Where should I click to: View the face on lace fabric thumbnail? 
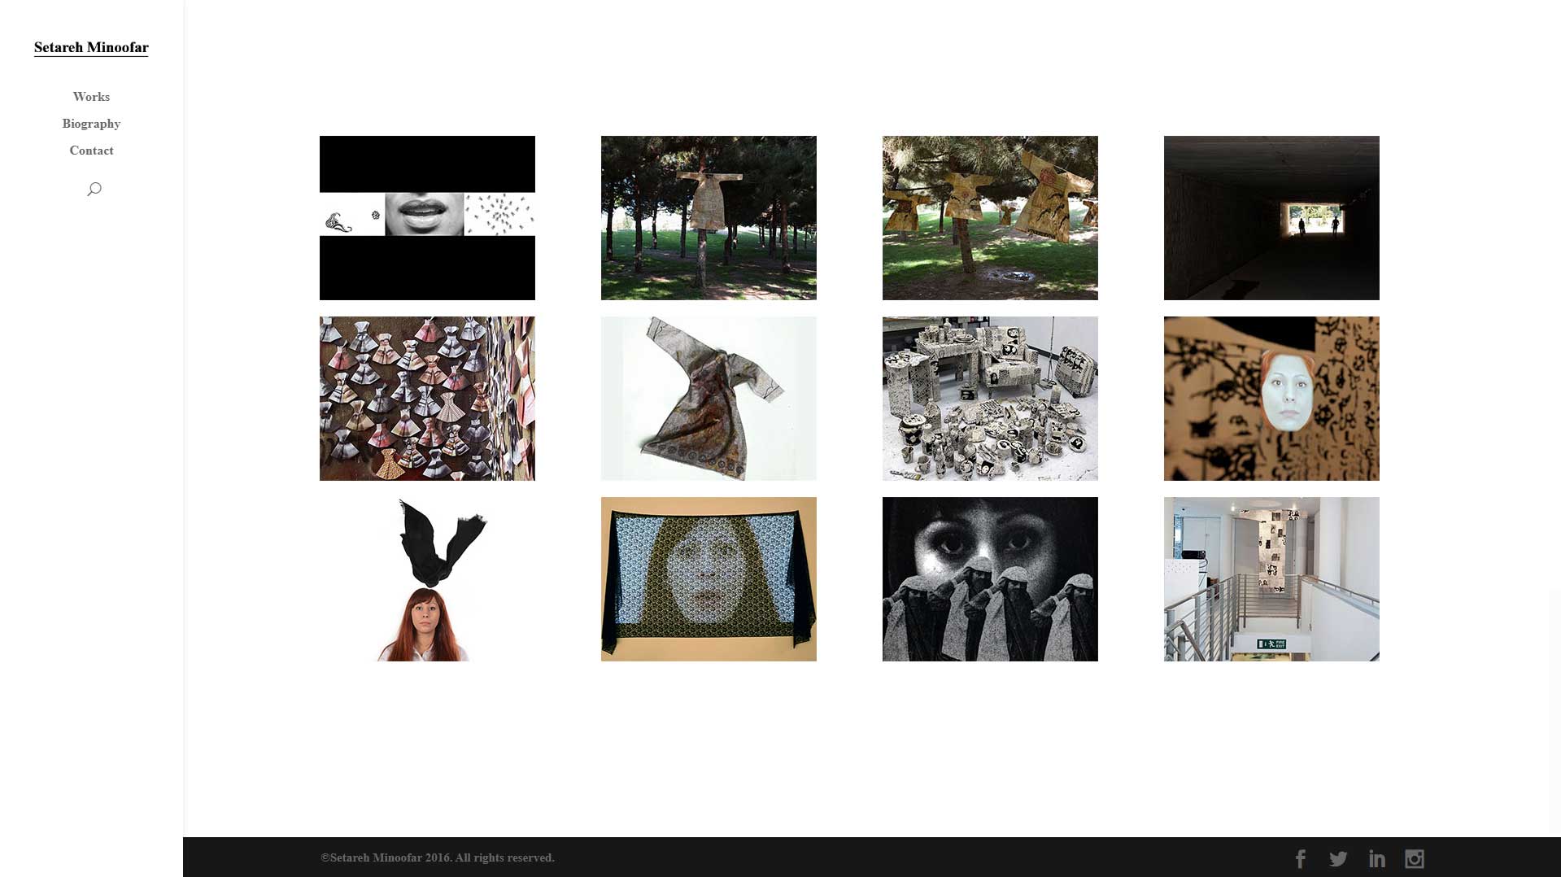709,578
